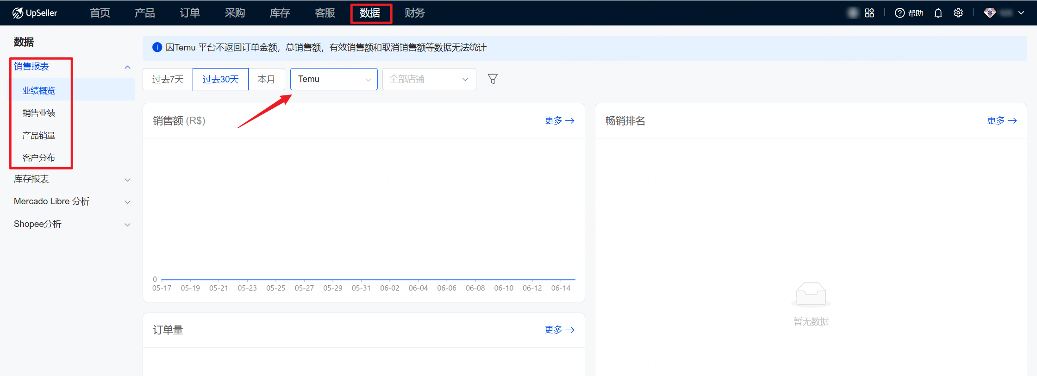1037x376 pixels.
Task: Click the 订单量 card title
Action: tap(168, 330)
